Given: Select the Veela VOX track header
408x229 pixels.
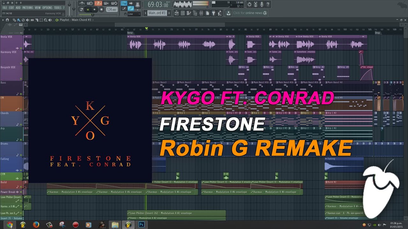Looking at the screenshot, I should point(11,42).
